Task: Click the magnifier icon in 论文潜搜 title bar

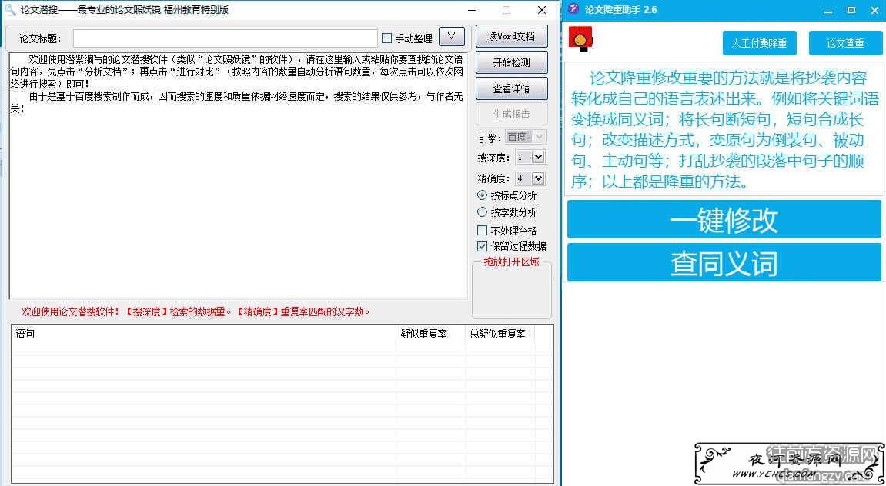Action: click(9, 10)
